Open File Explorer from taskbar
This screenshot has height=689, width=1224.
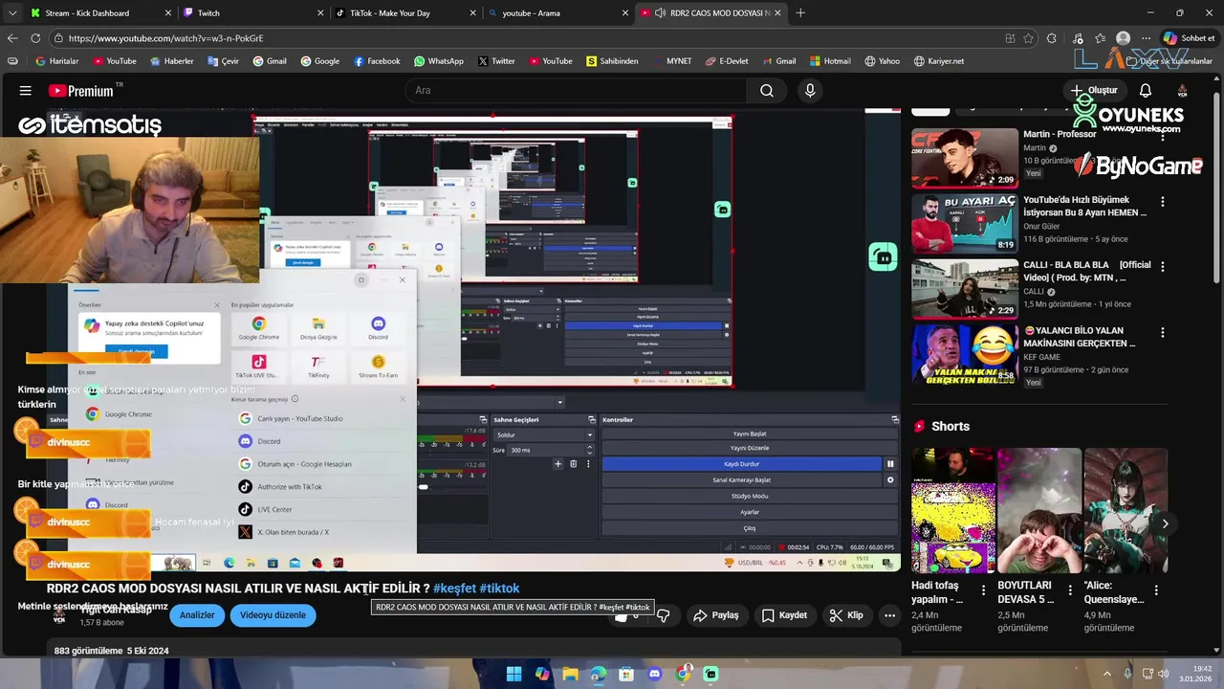[570, 674]
